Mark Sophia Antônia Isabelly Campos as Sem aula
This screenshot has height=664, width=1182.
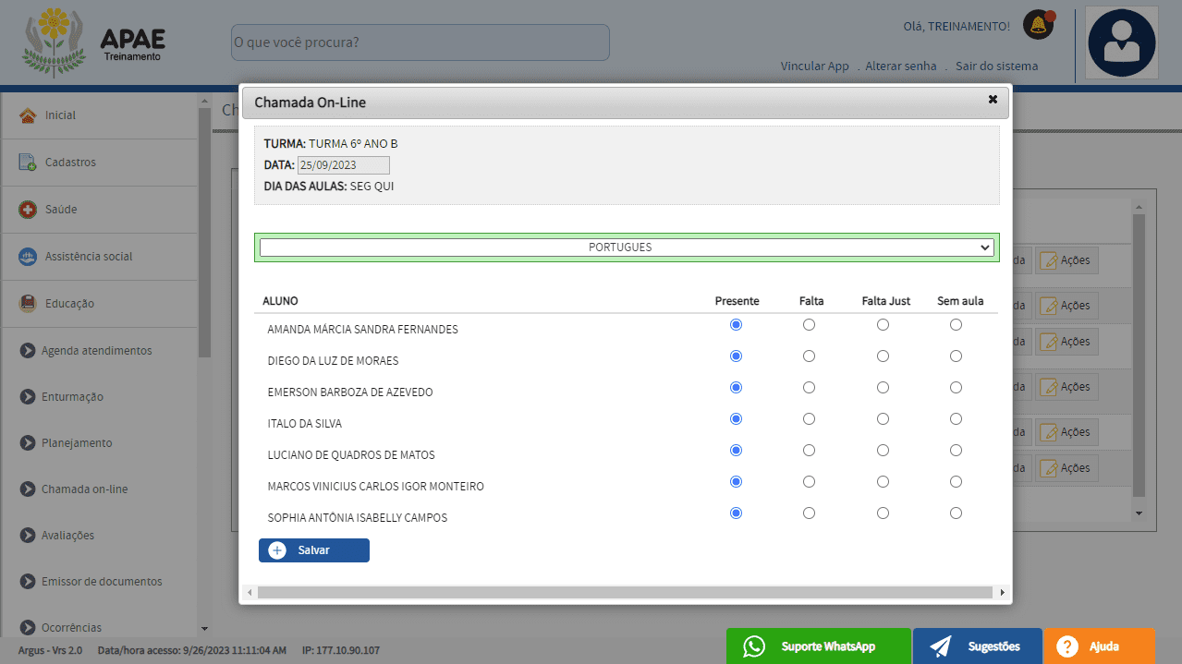[956, 513]
